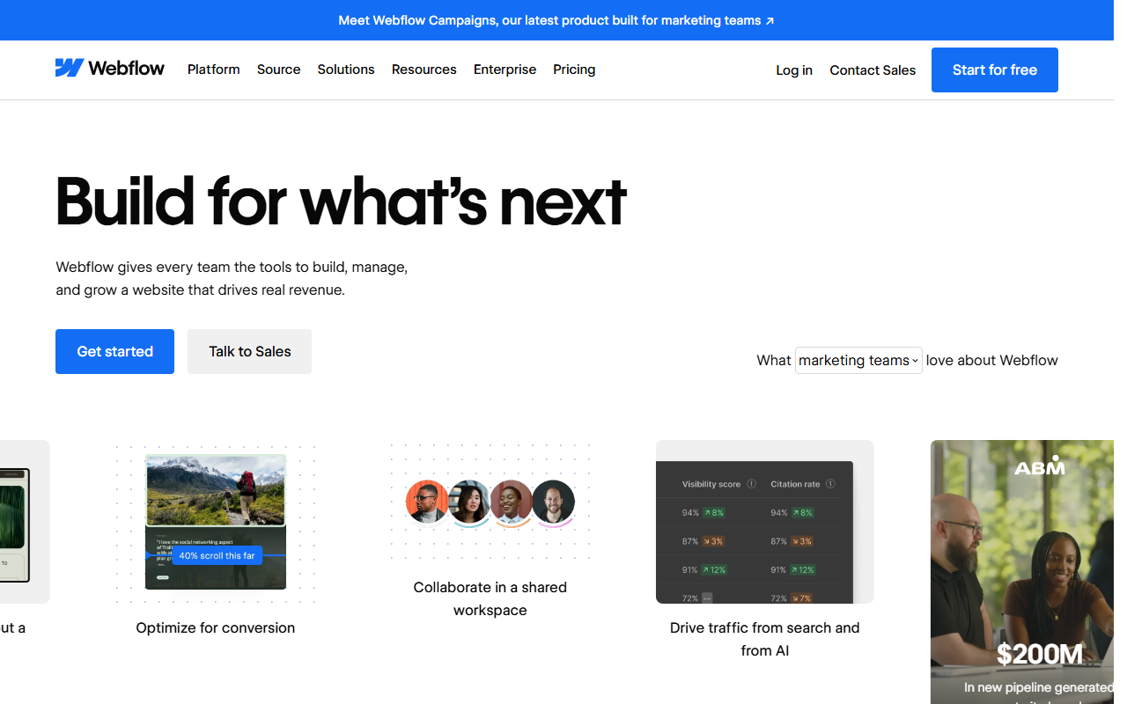Expand the Solutions menu
Screen dimensions: 1127x704
coord(346,70)
